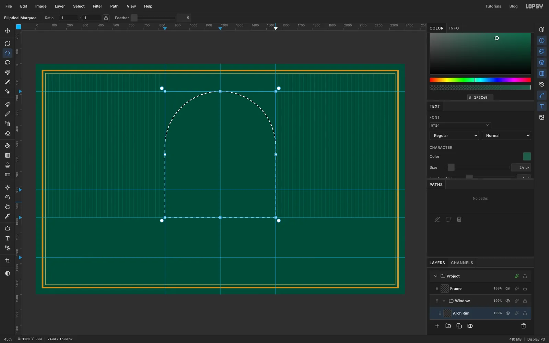Hide the Frame layer
This screenshot has width=549, height=343.
coord(508,288)
